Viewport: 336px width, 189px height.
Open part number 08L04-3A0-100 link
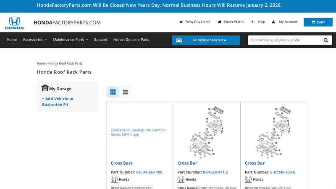pyautogui.click(x=149, y=172)
